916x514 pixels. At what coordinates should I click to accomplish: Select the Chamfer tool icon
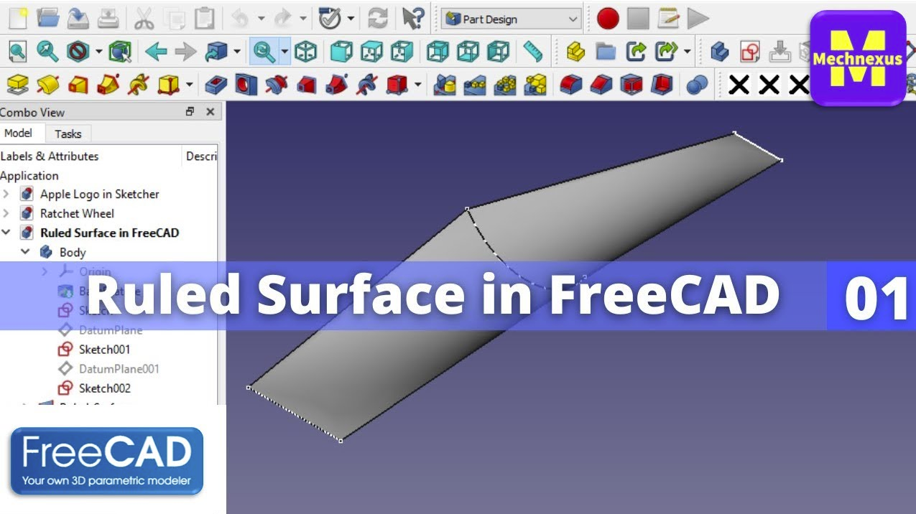(602, 85)
